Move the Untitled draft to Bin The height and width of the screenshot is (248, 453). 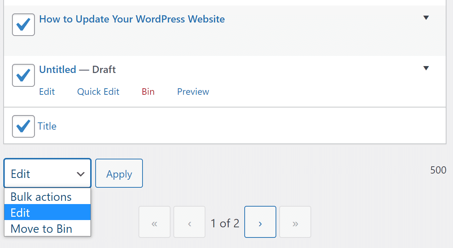click(x=148, y=92)
